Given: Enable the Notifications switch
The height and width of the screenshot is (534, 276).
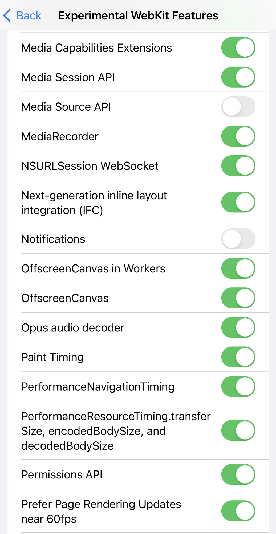Looking at the screenshot, I should pyautogui.click(x=238, y=239).
